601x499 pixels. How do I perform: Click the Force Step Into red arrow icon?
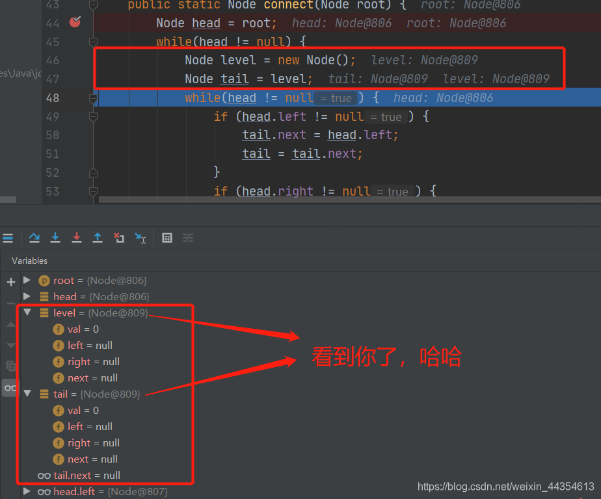click(77, 238)
